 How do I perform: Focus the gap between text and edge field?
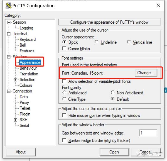[x=148, y=133]
